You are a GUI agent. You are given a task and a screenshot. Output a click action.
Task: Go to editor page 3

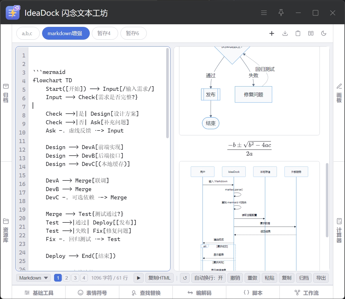click(x=75, y=278)
